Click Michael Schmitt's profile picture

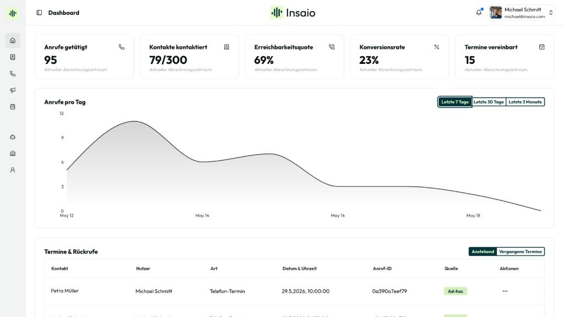[x=496, y=13]
